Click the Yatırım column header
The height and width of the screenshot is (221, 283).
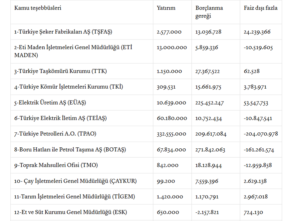(x=166, y=8)
